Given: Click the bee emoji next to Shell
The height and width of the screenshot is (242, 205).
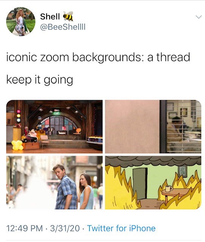Looking at the screenshot, I should click(68, 16).
